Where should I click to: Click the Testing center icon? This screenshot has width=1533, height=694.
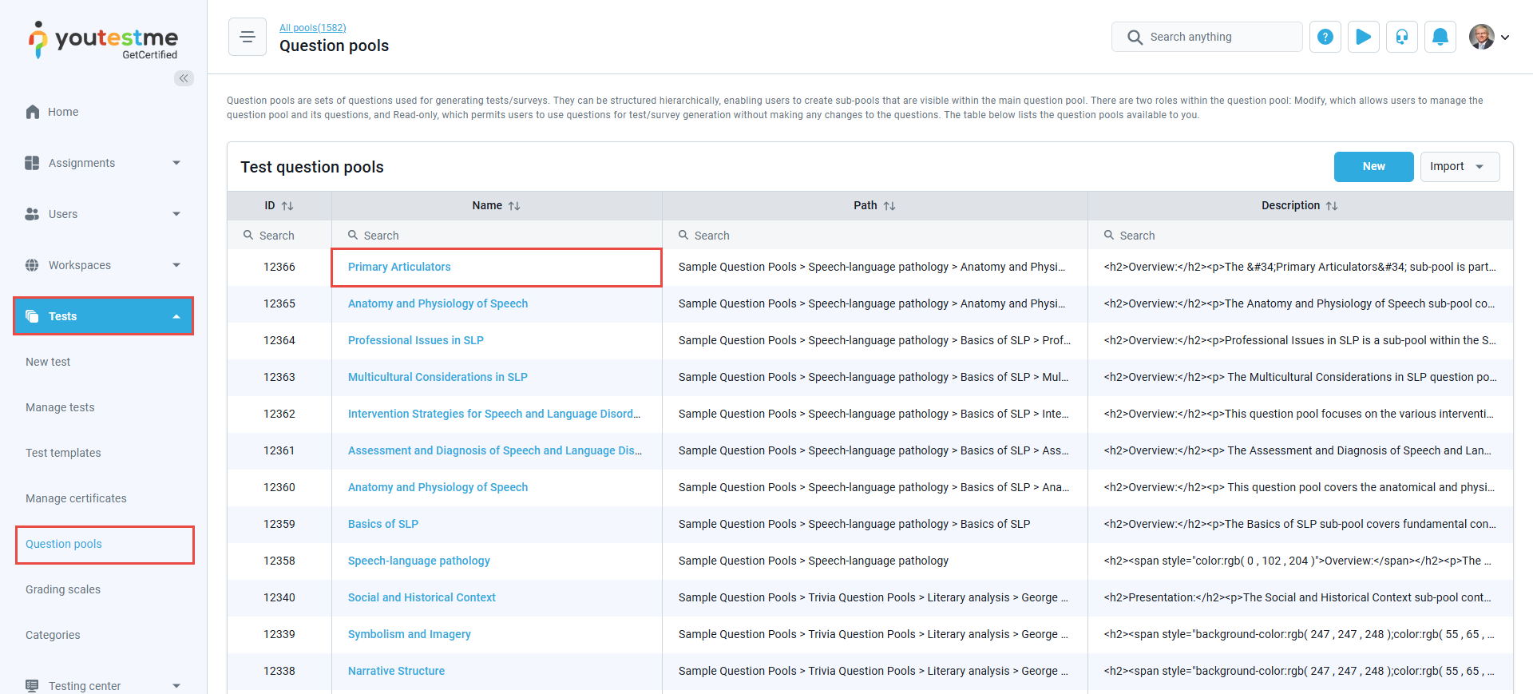point(32,686)
